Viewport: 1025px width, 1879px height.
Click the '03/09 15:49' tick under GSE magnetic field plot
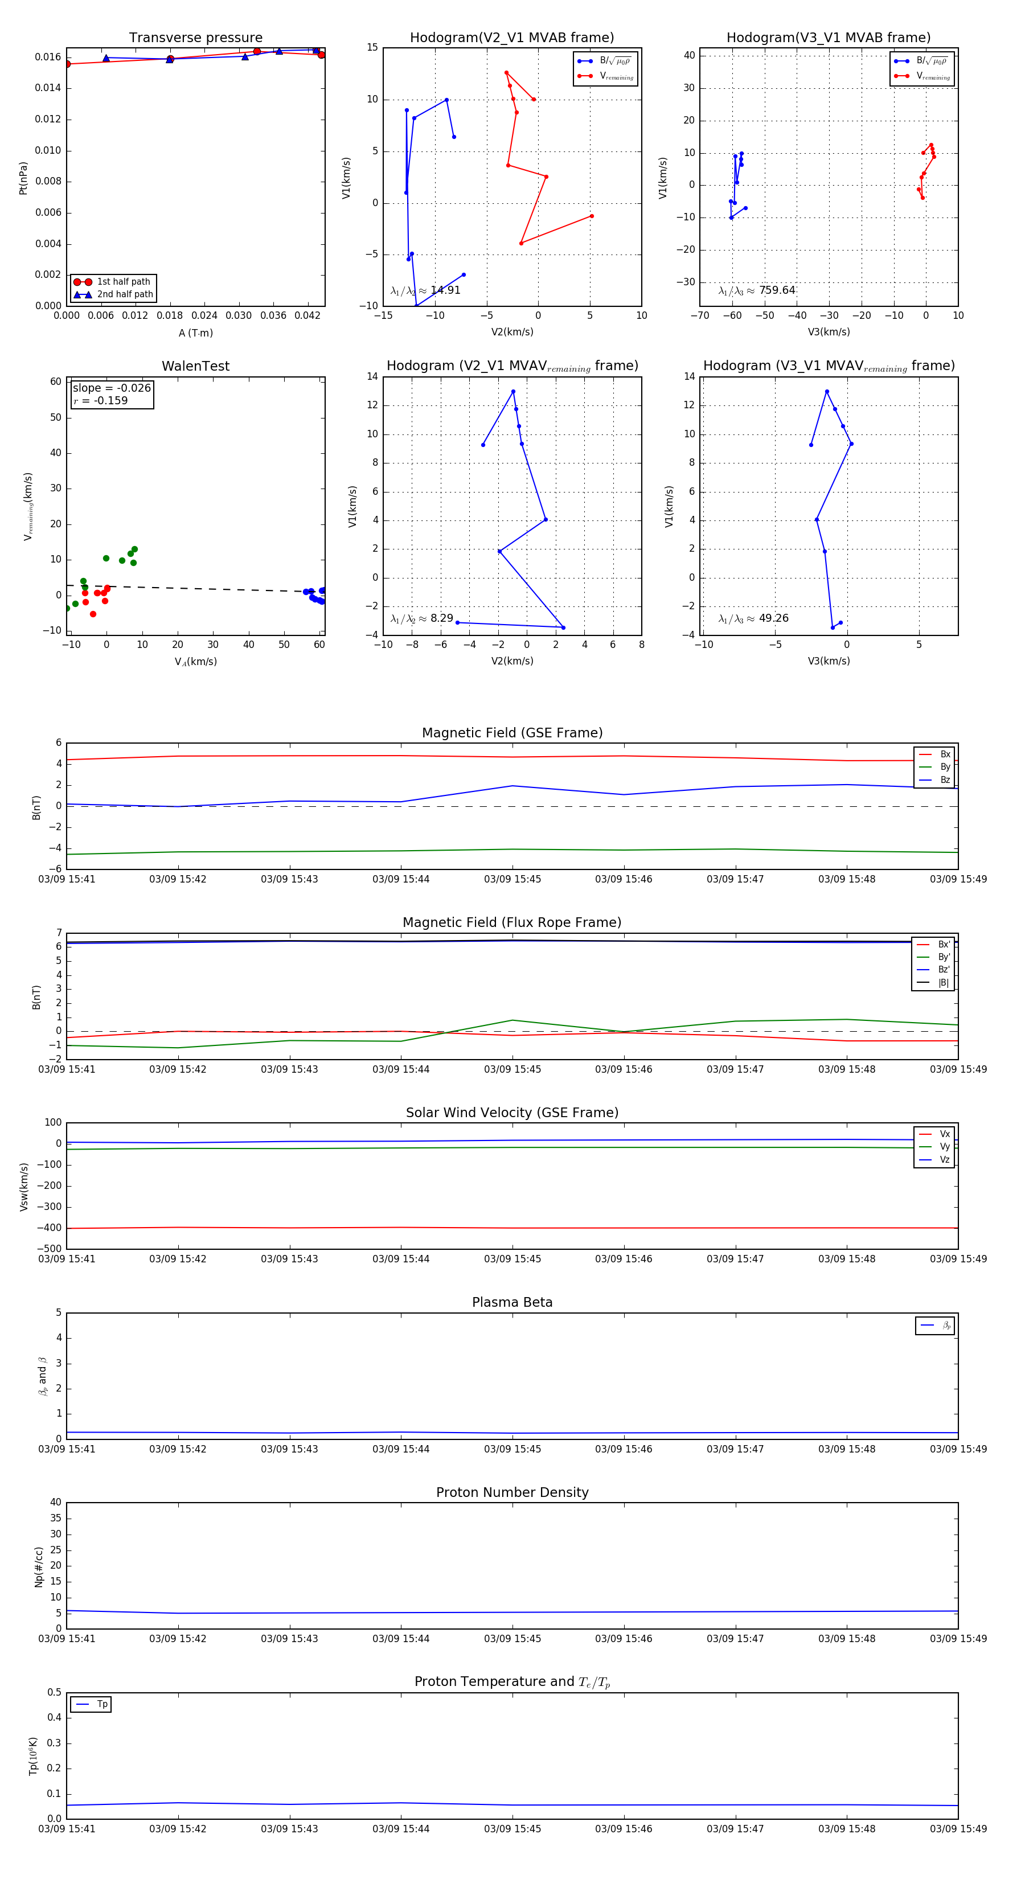click(958, 879)
